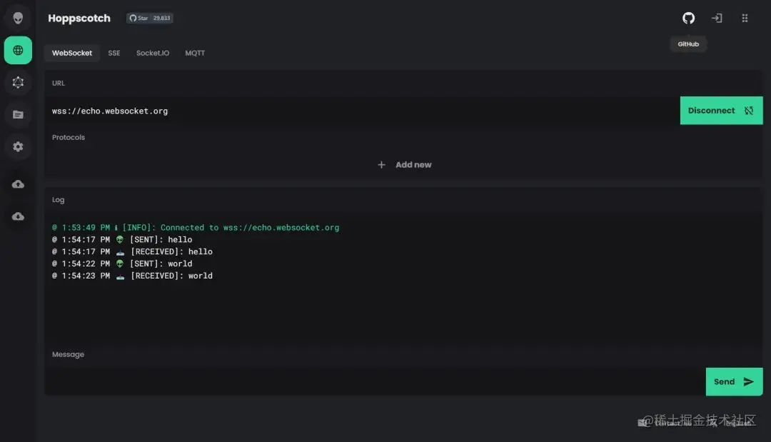Click the Hoppscotch alien logo icon
771x442 pixels.
[x=18, y=18]
